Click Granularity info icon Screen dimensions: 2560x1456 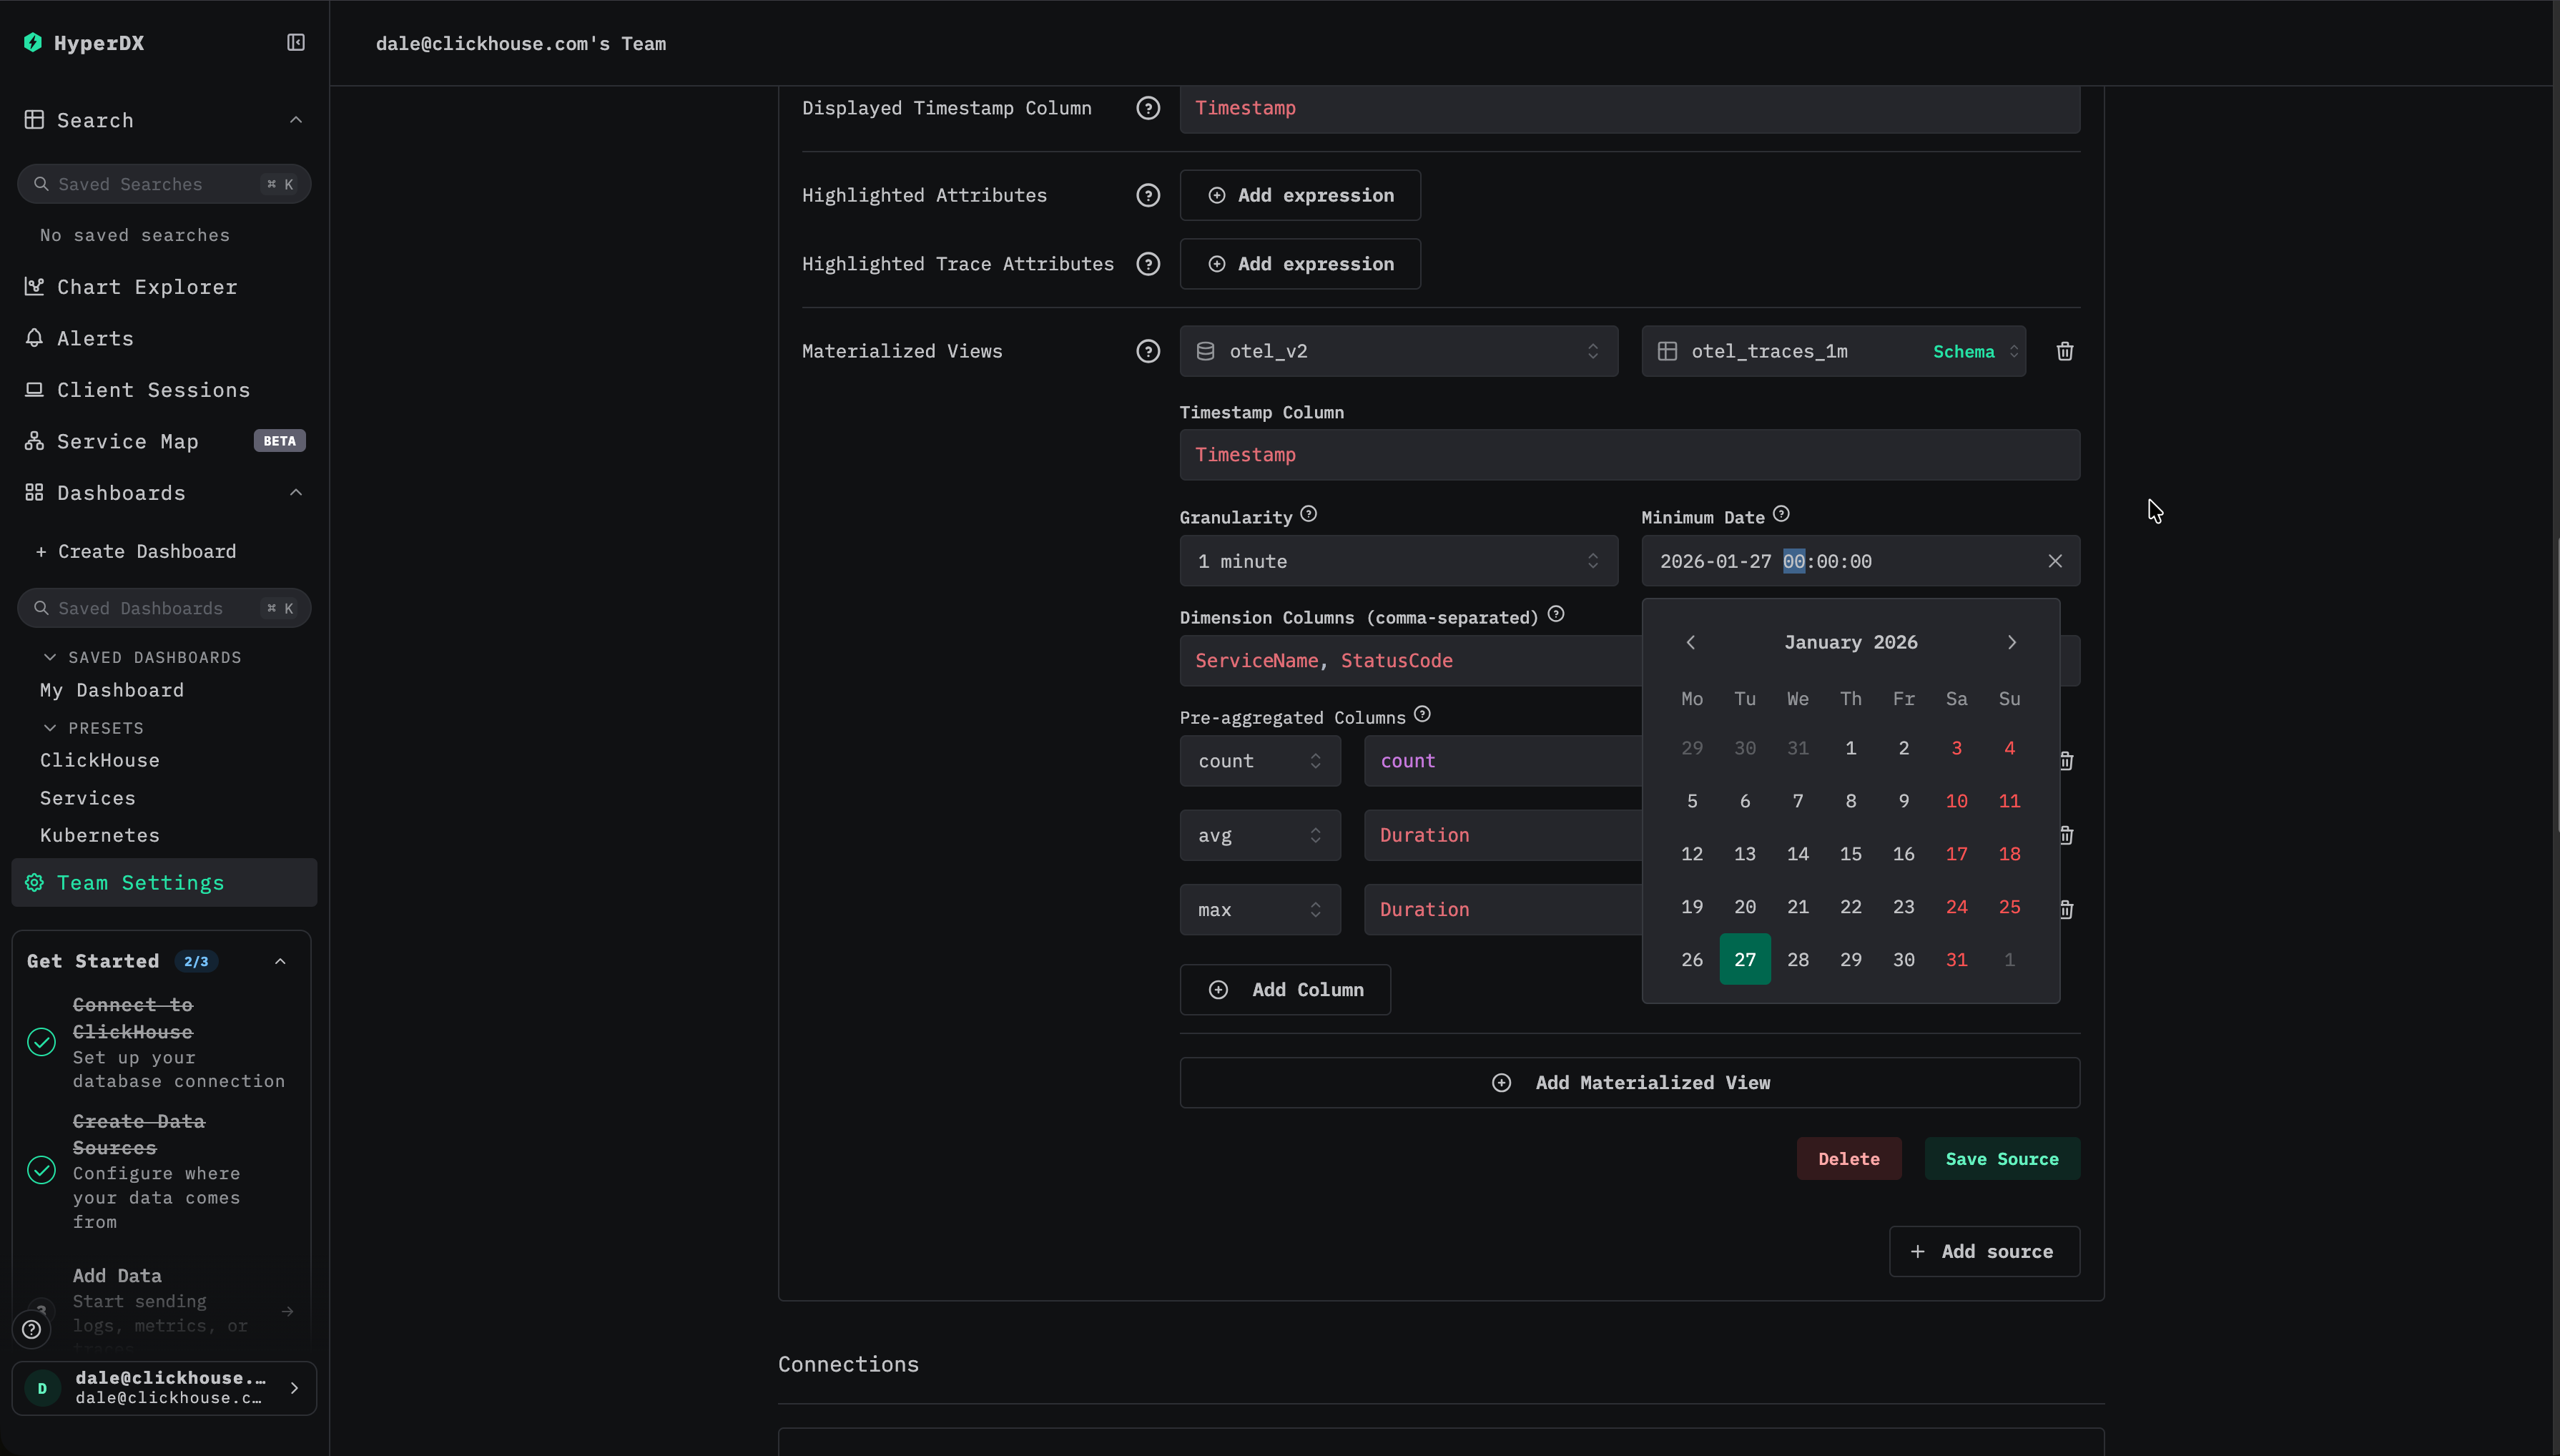(x=1309, y=515)
